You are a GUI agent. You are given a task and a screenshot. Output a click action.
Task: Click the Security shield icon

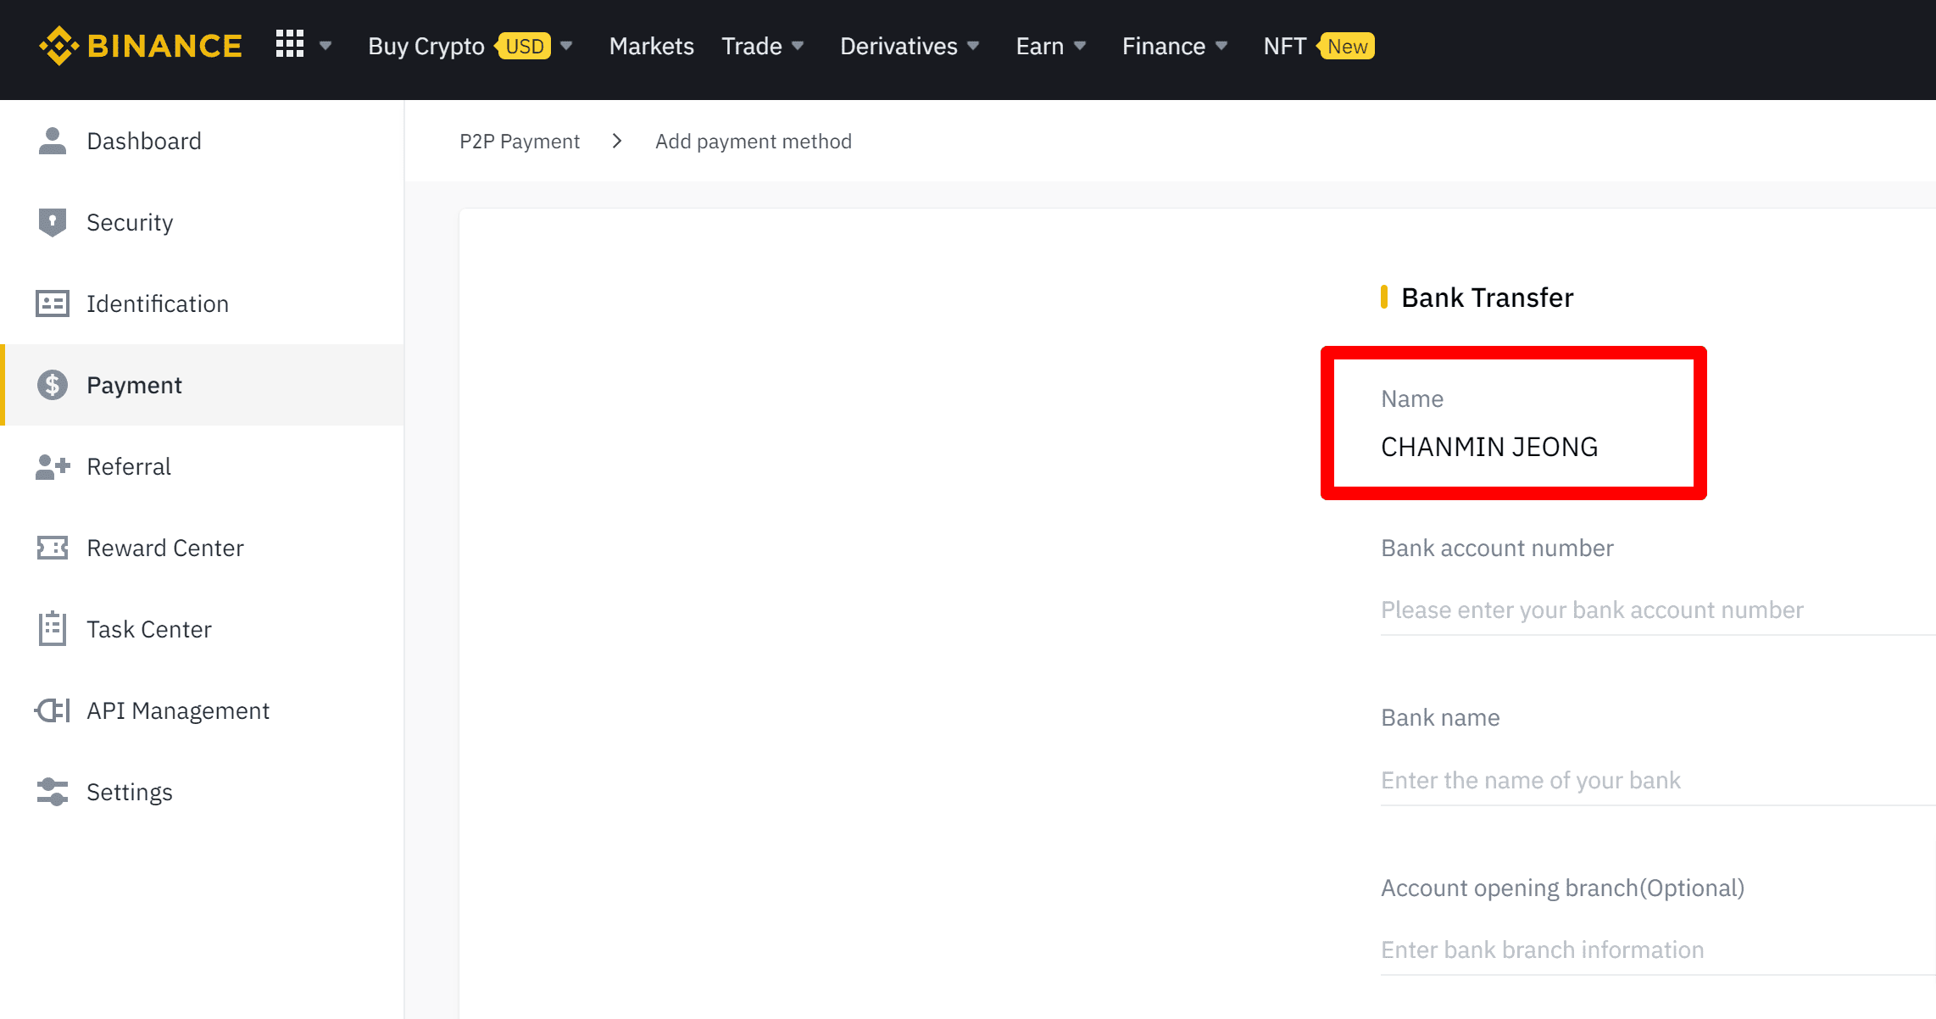pos(52,222)
